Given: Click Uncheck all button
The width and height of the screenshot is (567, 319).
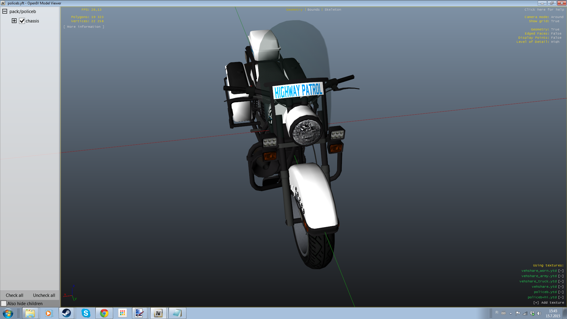Looking at the screenshot, I should tap(44, 295).
